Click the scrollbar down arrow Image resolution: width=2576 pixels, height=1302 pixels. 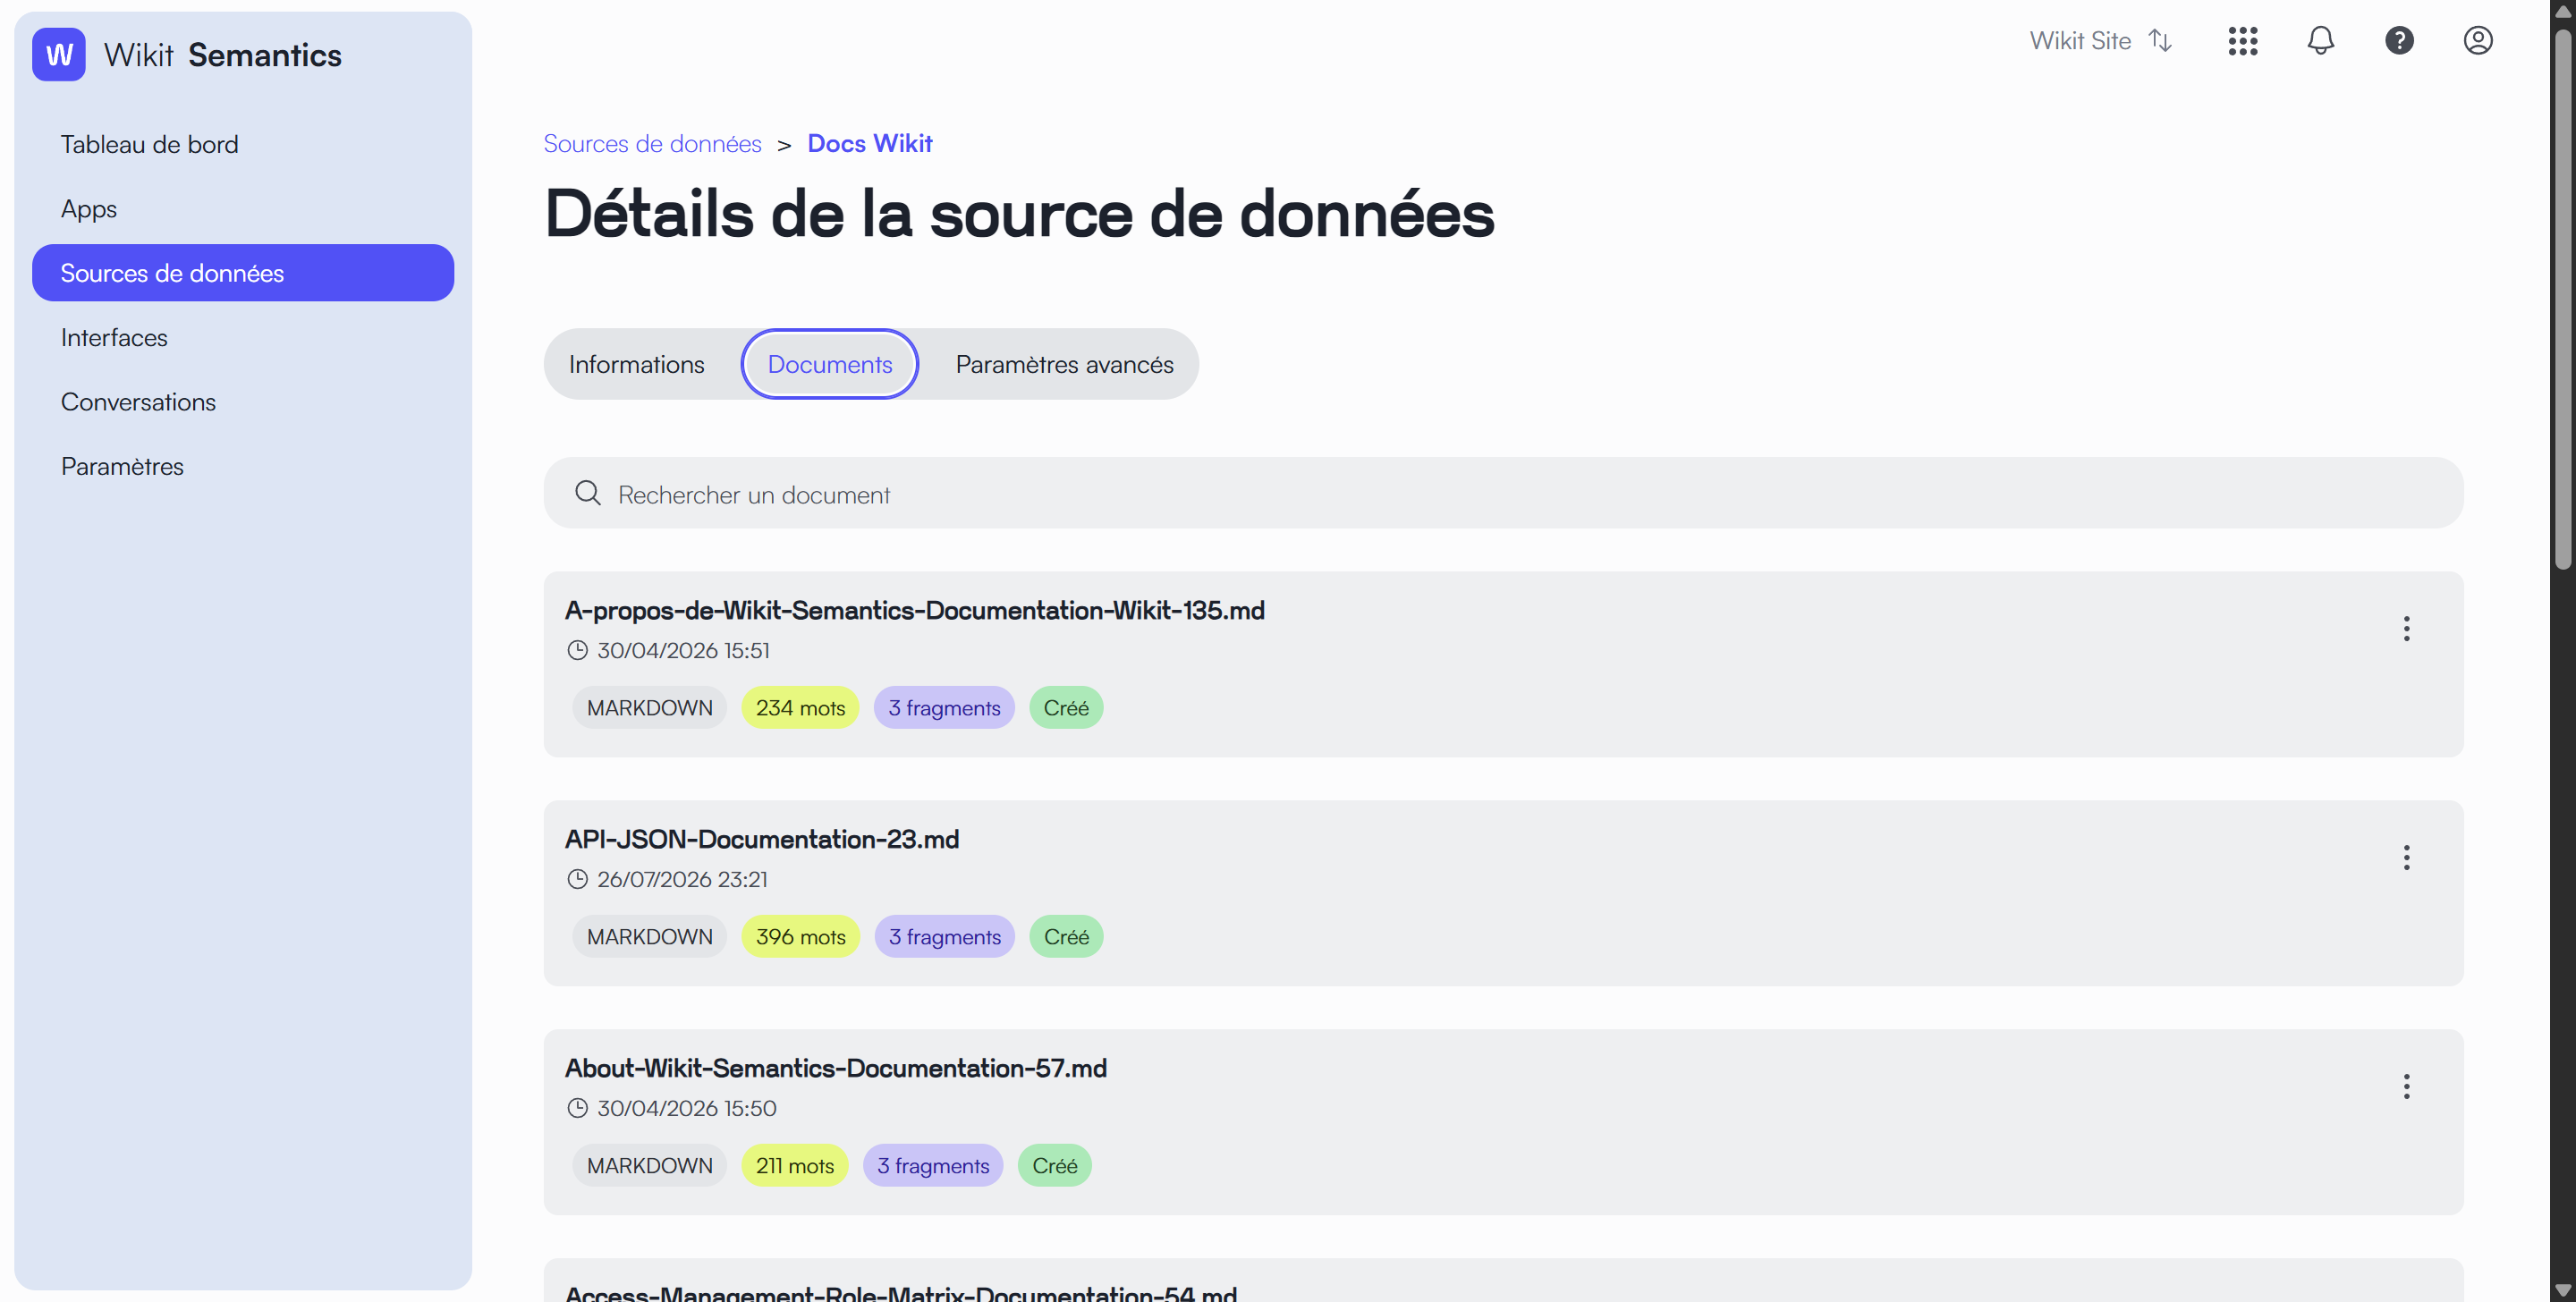tap(2562, 1291)
